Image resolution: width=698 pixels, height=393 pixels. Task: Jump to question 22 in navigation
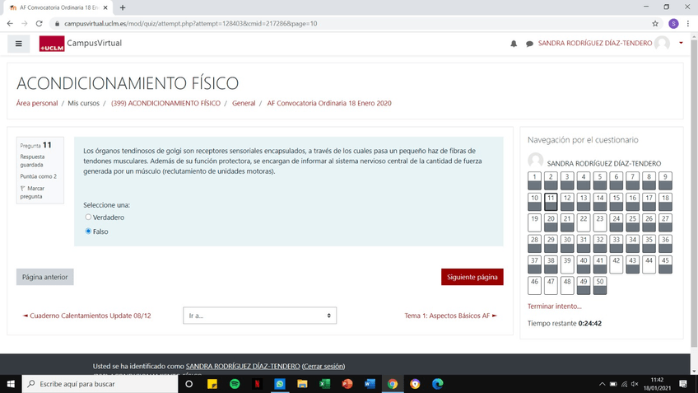click(x=583, y=222)
